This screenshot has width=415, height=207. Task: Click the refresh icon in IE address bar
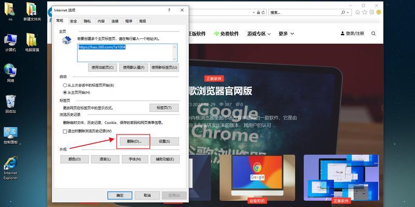pyautogui.click(x=263, y=12)
